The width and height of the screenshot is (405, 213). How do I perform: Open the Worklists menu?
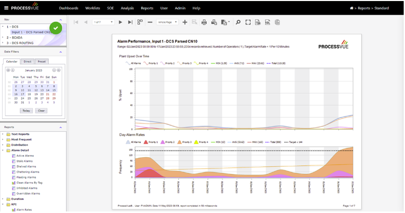94,8
